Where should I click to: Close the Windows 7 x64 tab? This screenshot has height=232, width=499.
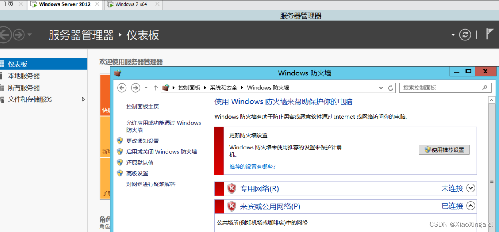click(156, 4)
